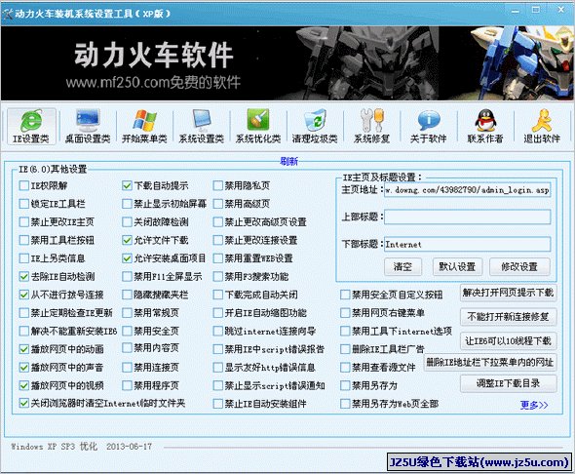This screenshot has height=474, width=575.
Task: Click the 退出软件 icon
Action: pyautogui.click(x=542, y=126)
